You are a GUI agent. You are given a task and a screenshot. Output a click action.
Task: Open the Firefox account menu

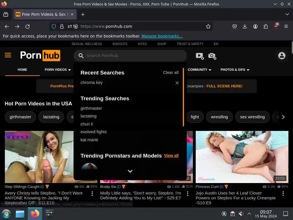[255, 26]
